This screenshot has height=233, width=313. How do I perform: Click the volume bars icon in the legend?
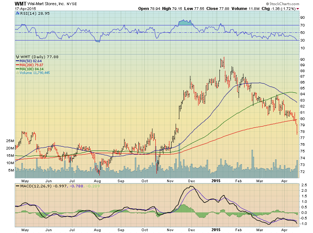point(17,73)
